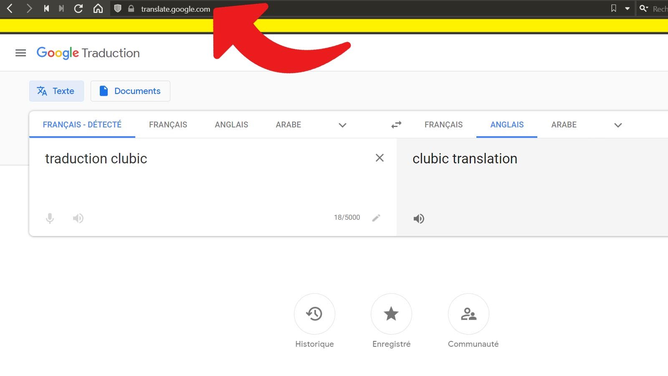Image resolution: width=668 pixels, height=376 pixels.
Task: Open translation Historique
Action: 314,314
